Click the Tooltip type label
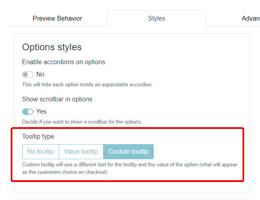 point(38,136)
